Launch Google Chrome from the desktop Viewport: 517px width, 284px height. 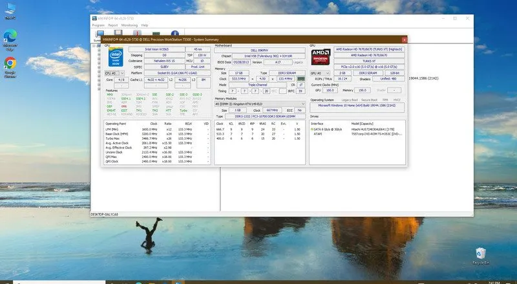pos(10,67)
